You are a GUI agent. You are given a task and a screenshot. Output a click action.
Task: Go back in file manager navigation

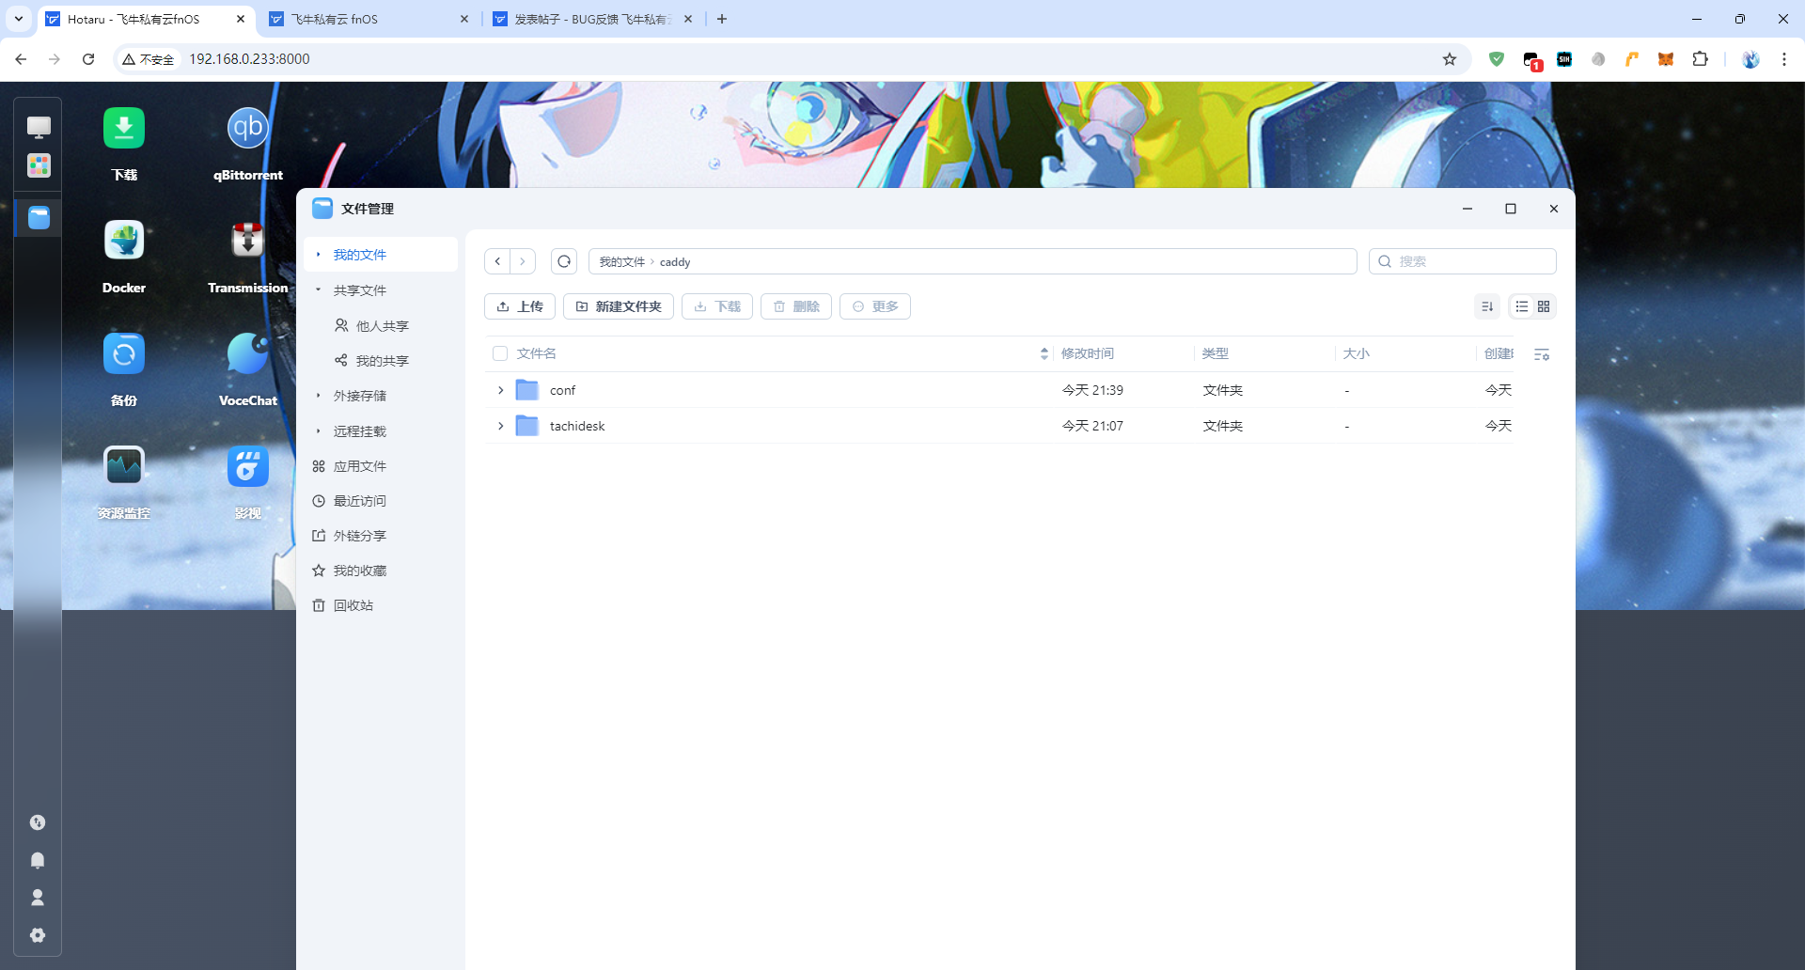point(497,261)
